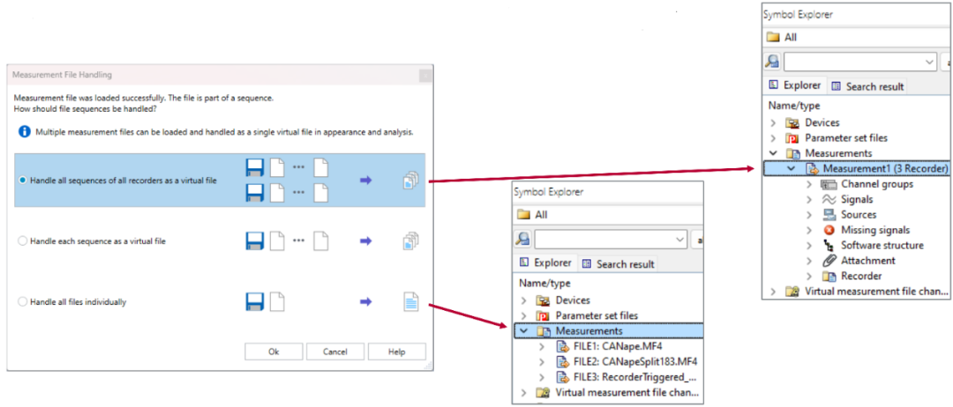
Task: Expand Missing signals node
Action: (x=809, y=230)
